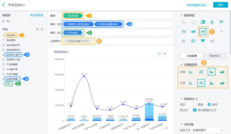Go back using the top-left arrow
Image resolution: width=231 pixels, height=134 pixels.
tap(3, 5)
